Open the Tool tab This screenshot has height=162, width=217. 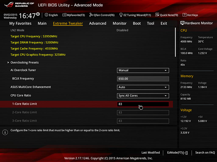(150, 23)
